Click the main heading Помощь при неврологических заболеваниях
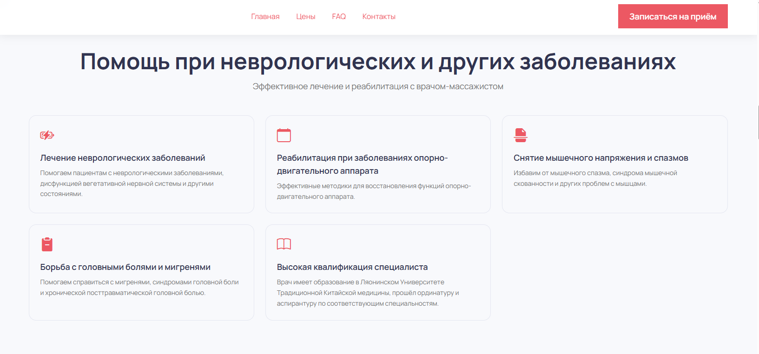This screenshot has height=354, width=759. coord(378,61)
